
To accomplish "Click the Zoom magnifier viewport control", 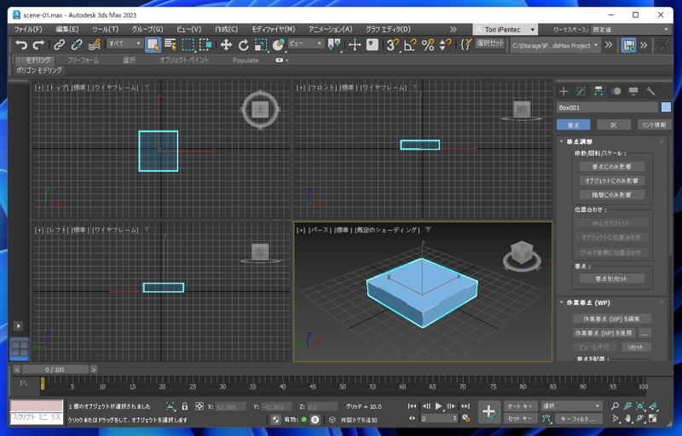I will pyautogui.click(x=615, y=406).
